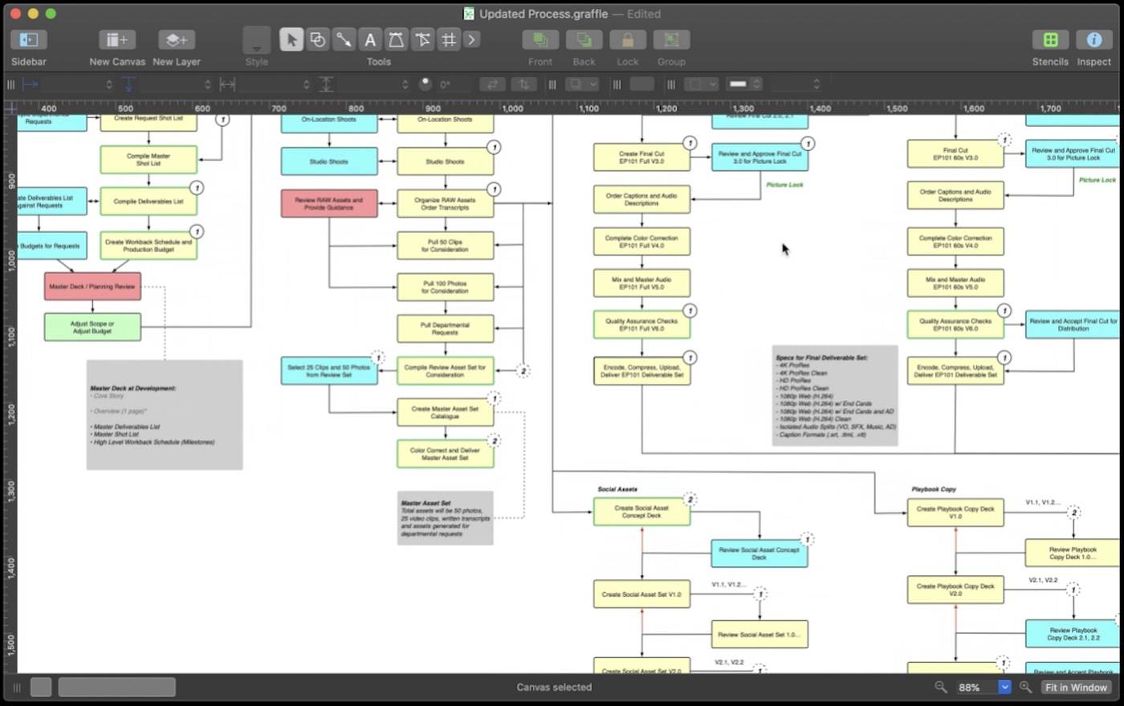Click the width field
1124x706 pixels.
point(270,84)
